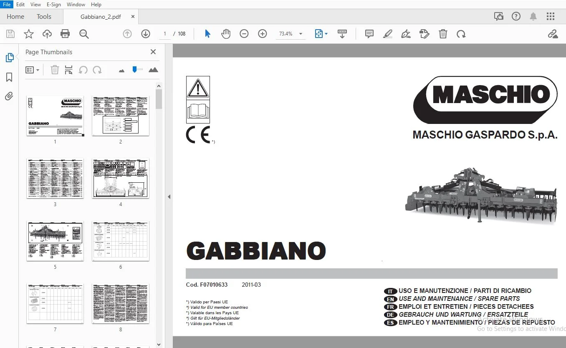
Task: Go to previous page with up arrow
Action: 127,34
